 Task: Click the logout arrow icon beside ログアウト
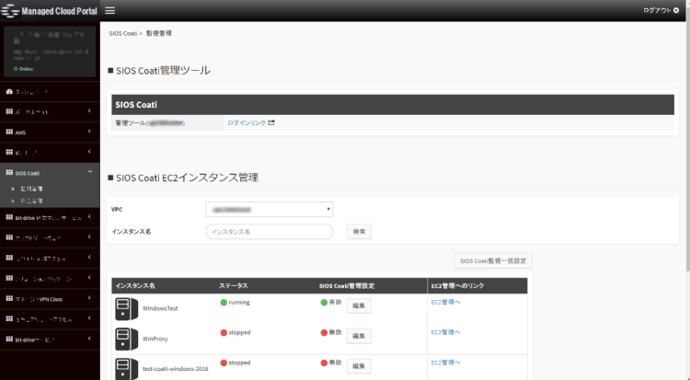(676, 10)
